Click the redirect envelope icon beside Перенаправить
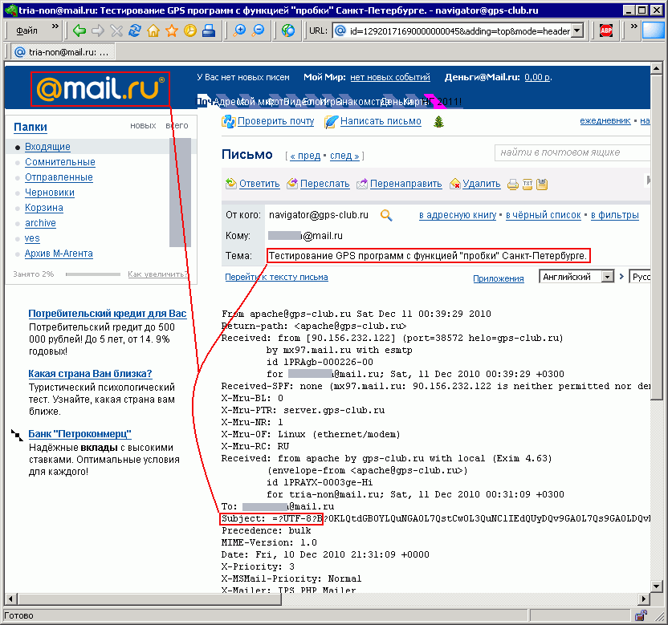 [362, 184]
